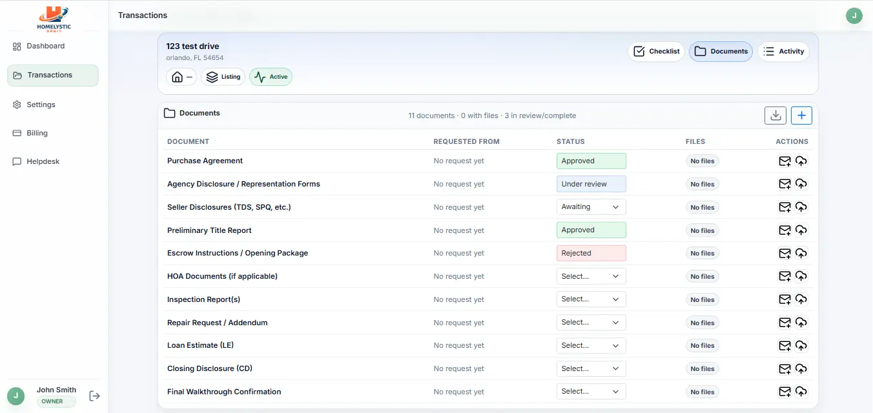
Task: Upload a file for Final Walkthrough Confirmation
Action: (x=801, y=391)
